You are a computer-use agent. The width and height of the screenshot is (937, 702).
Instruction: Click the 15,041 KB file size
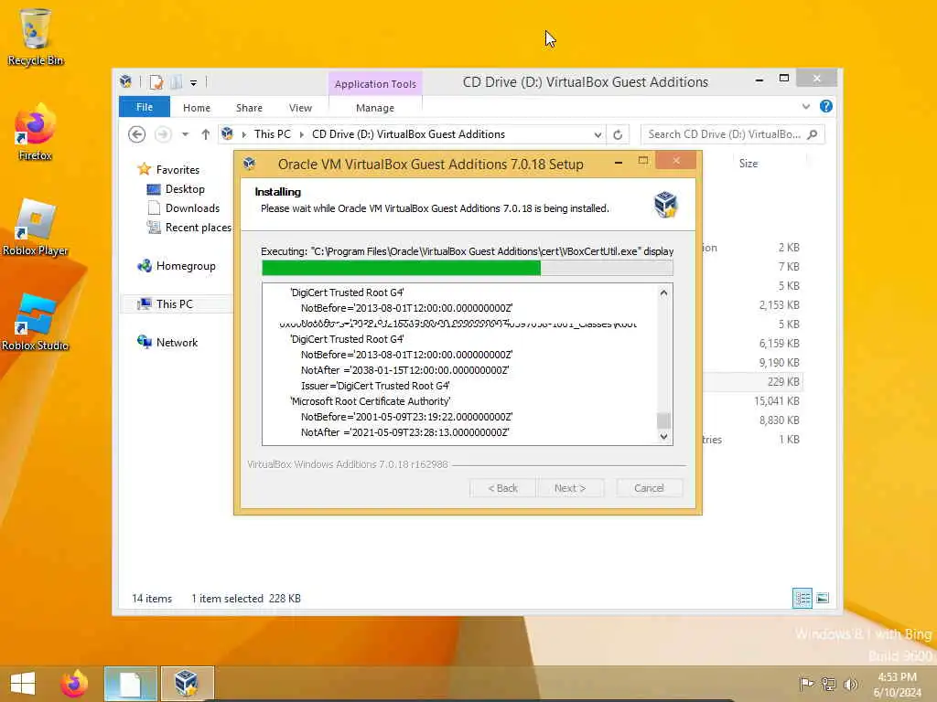pyautogui.click(x=776, y=400)
